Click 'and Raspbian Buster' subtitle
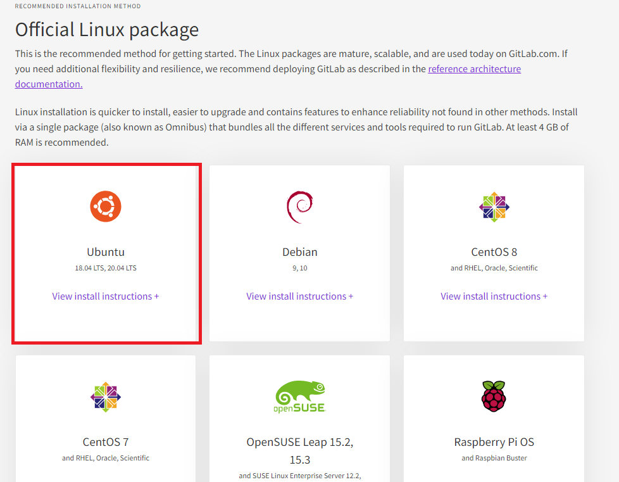Image resolution: width=619 pixels, height=482 pixels. tap(494, 459)
